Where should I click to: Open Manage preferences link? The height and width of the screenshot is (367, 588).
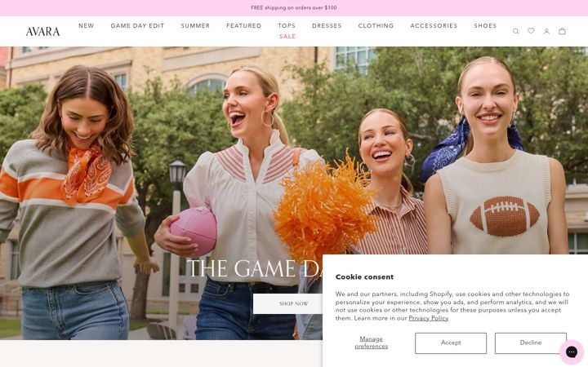372,343
